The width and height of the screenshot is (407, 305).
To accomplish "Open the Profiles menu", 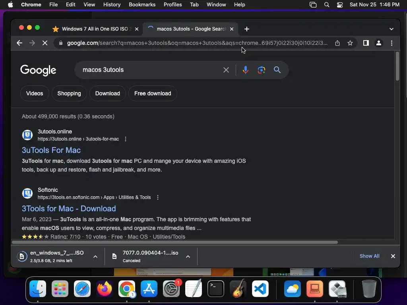I will 172,5.
